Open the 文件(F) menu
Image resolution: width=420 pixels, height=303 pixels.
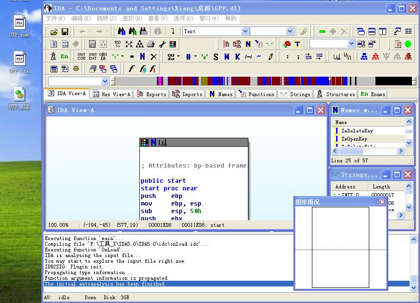point(55,18)
